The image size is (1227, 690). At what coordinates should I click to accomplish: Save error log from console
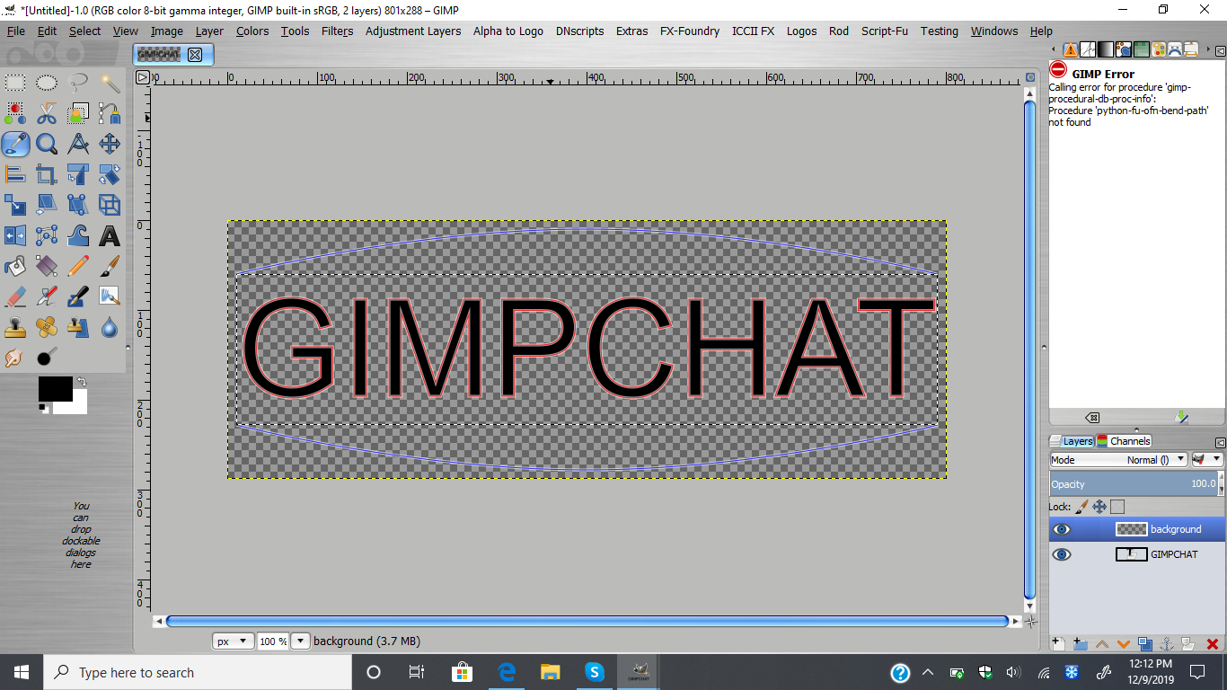[x=1182, y=418]
